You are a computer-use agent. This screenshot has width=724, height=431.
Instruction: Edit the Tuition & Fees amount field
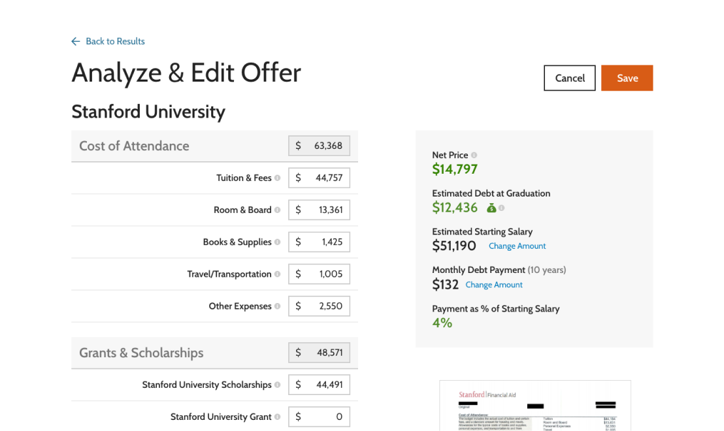tap(320, 178)
